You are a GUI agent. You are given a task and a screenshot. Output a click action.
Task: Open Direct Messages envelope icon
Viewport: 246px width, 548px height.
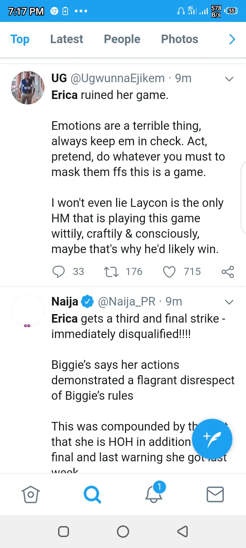[x=215, y=495]
